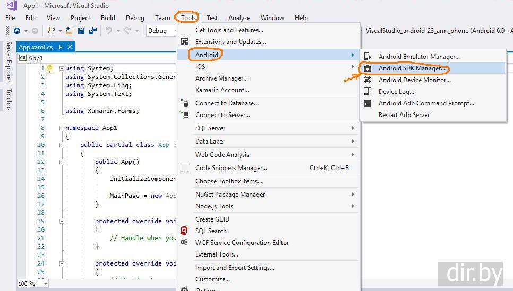Click the Navigate Backward arrow icon
The image size is (513, 291).
click(x=17, y=31)
